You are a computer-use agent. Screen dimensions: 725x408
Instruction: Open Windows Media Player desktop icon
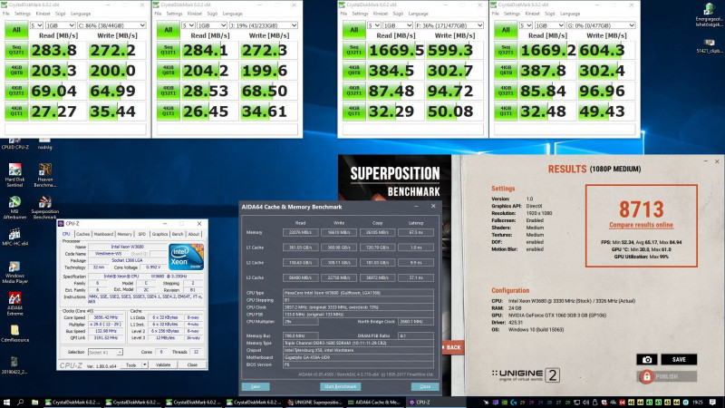pyautogui.click(x=14, y=272)
